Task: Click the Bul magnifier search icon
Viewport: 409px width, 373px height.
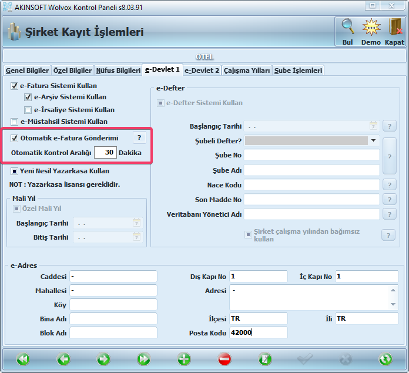Action: 348,27
